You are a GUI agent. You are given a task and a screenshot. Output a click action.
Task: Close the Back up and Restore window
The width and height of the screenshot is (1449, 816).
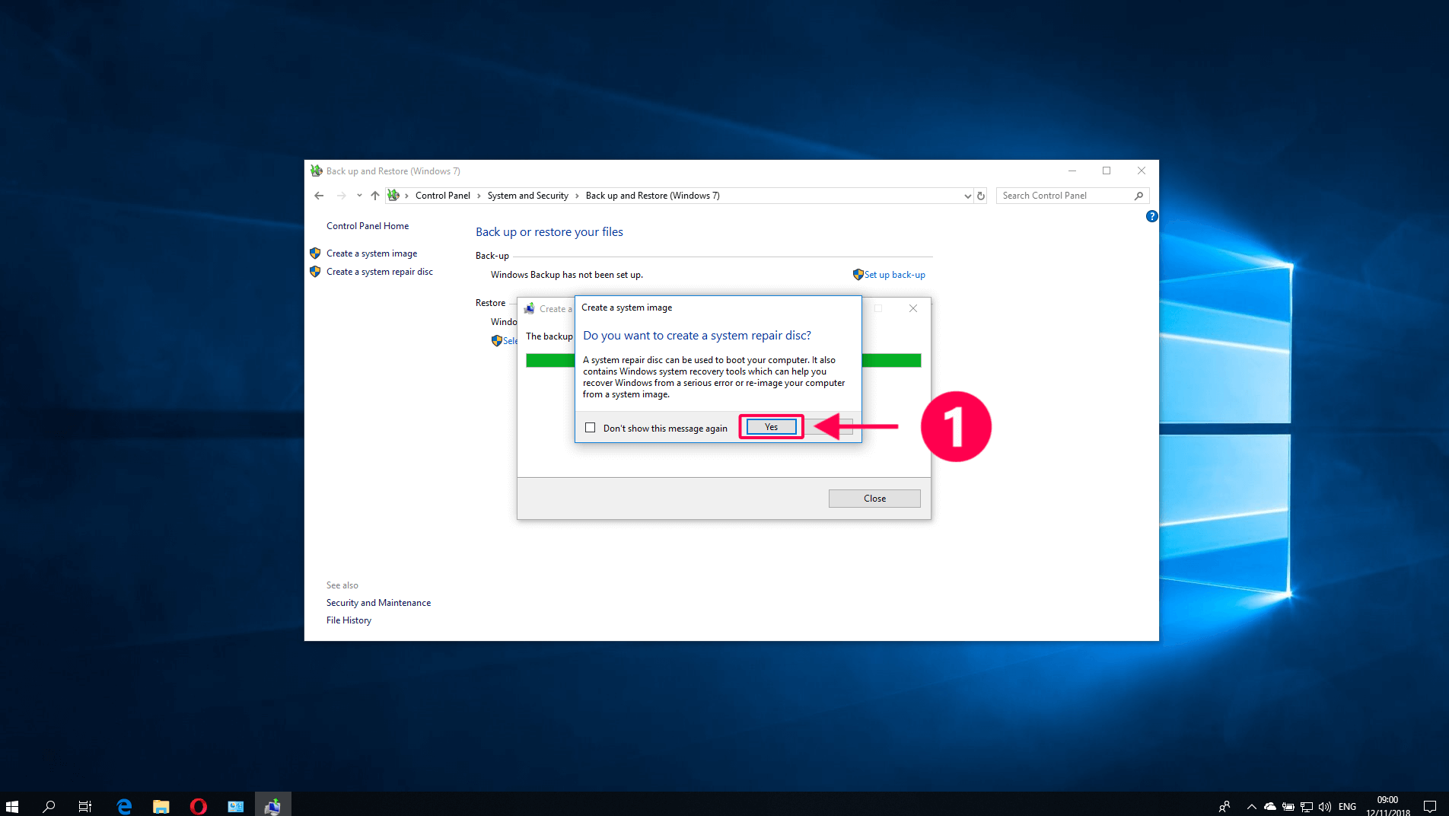point(1142,171)
